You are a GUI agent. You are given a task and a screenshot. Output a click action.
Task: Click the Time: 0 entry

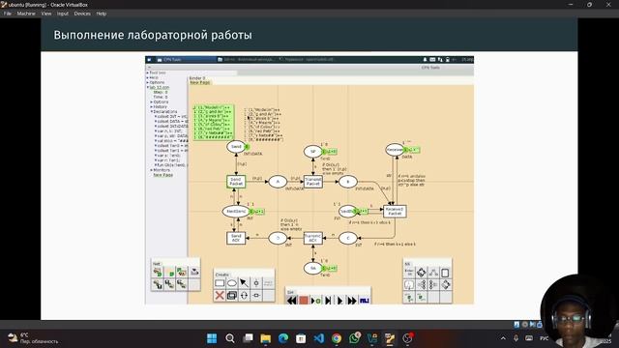(161, 97)
